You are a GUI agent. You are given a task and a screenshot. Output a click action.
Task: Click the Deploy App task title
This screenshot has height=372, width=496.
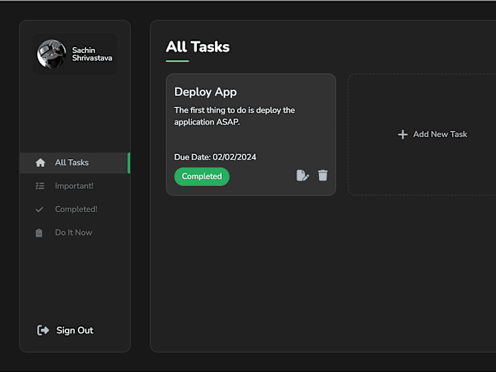point(205,92)
